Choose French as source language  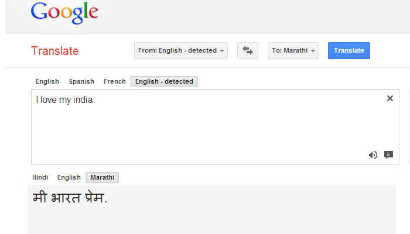coord(114,82)
